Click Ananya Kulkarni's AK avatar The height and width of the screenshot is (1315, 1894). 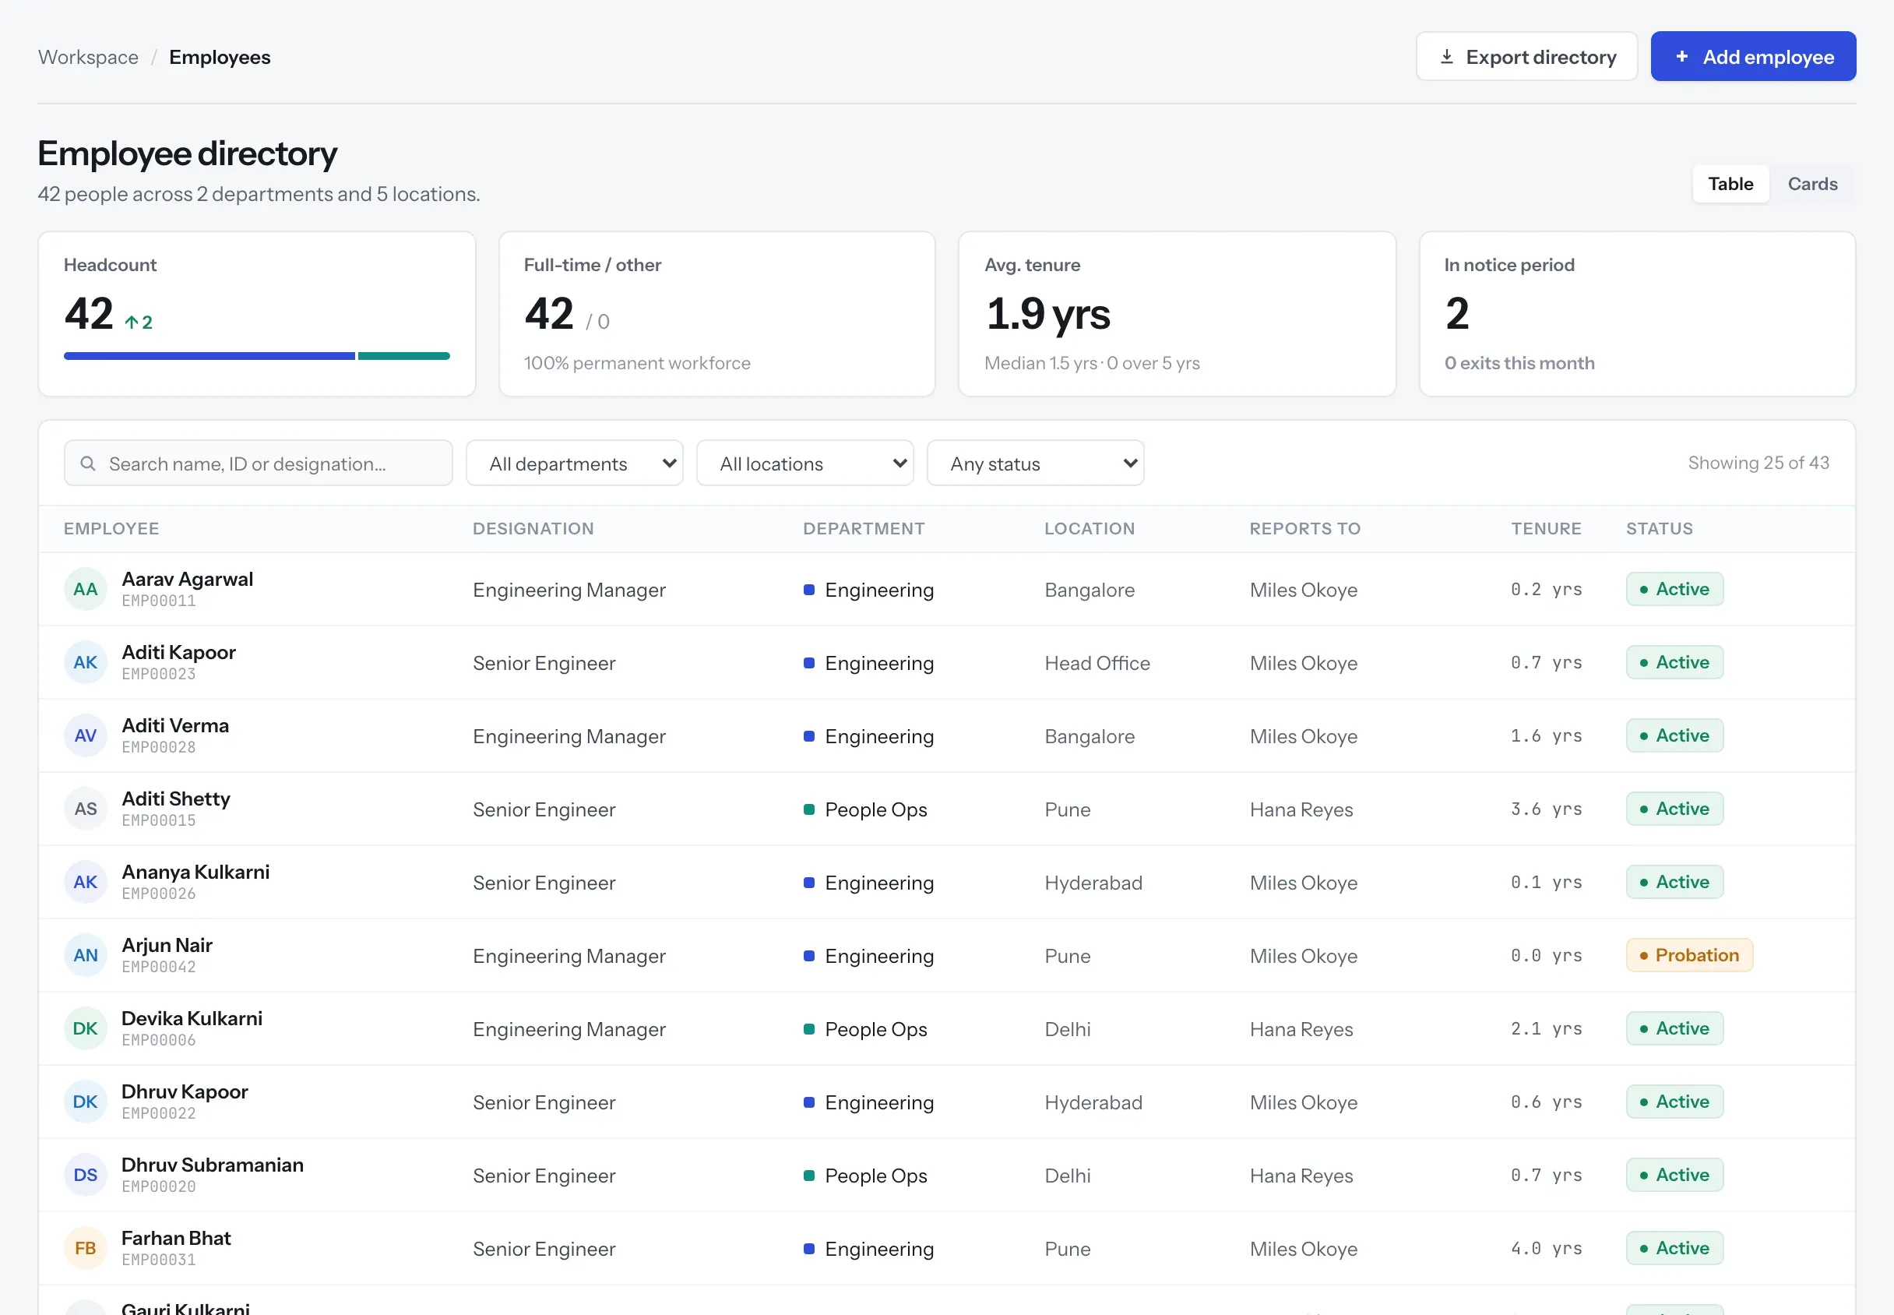[x=86, y=882]
